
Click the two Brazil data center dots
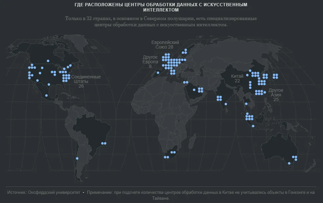pos(104,144)
